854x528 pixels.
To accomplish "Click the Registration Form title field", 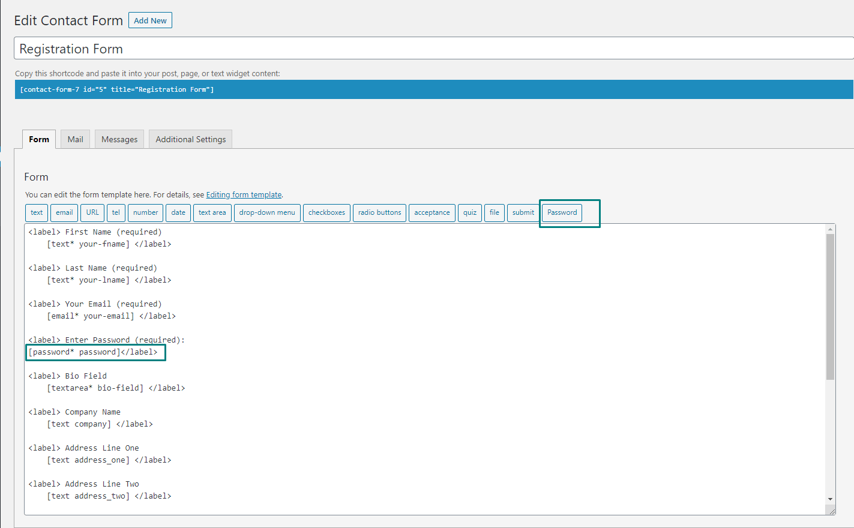I will 240,48.
